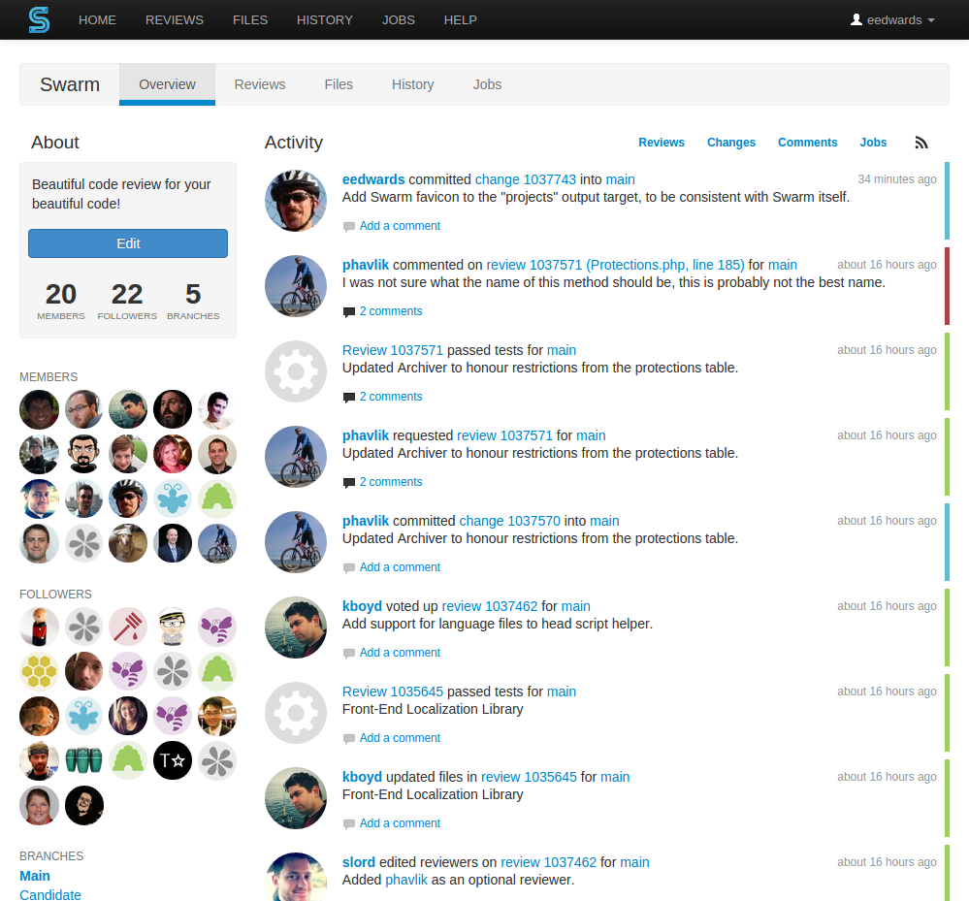
Task: Click the cartoon sailor captain follower avatar
Action: pyautogui.click(x=173, y=627)
